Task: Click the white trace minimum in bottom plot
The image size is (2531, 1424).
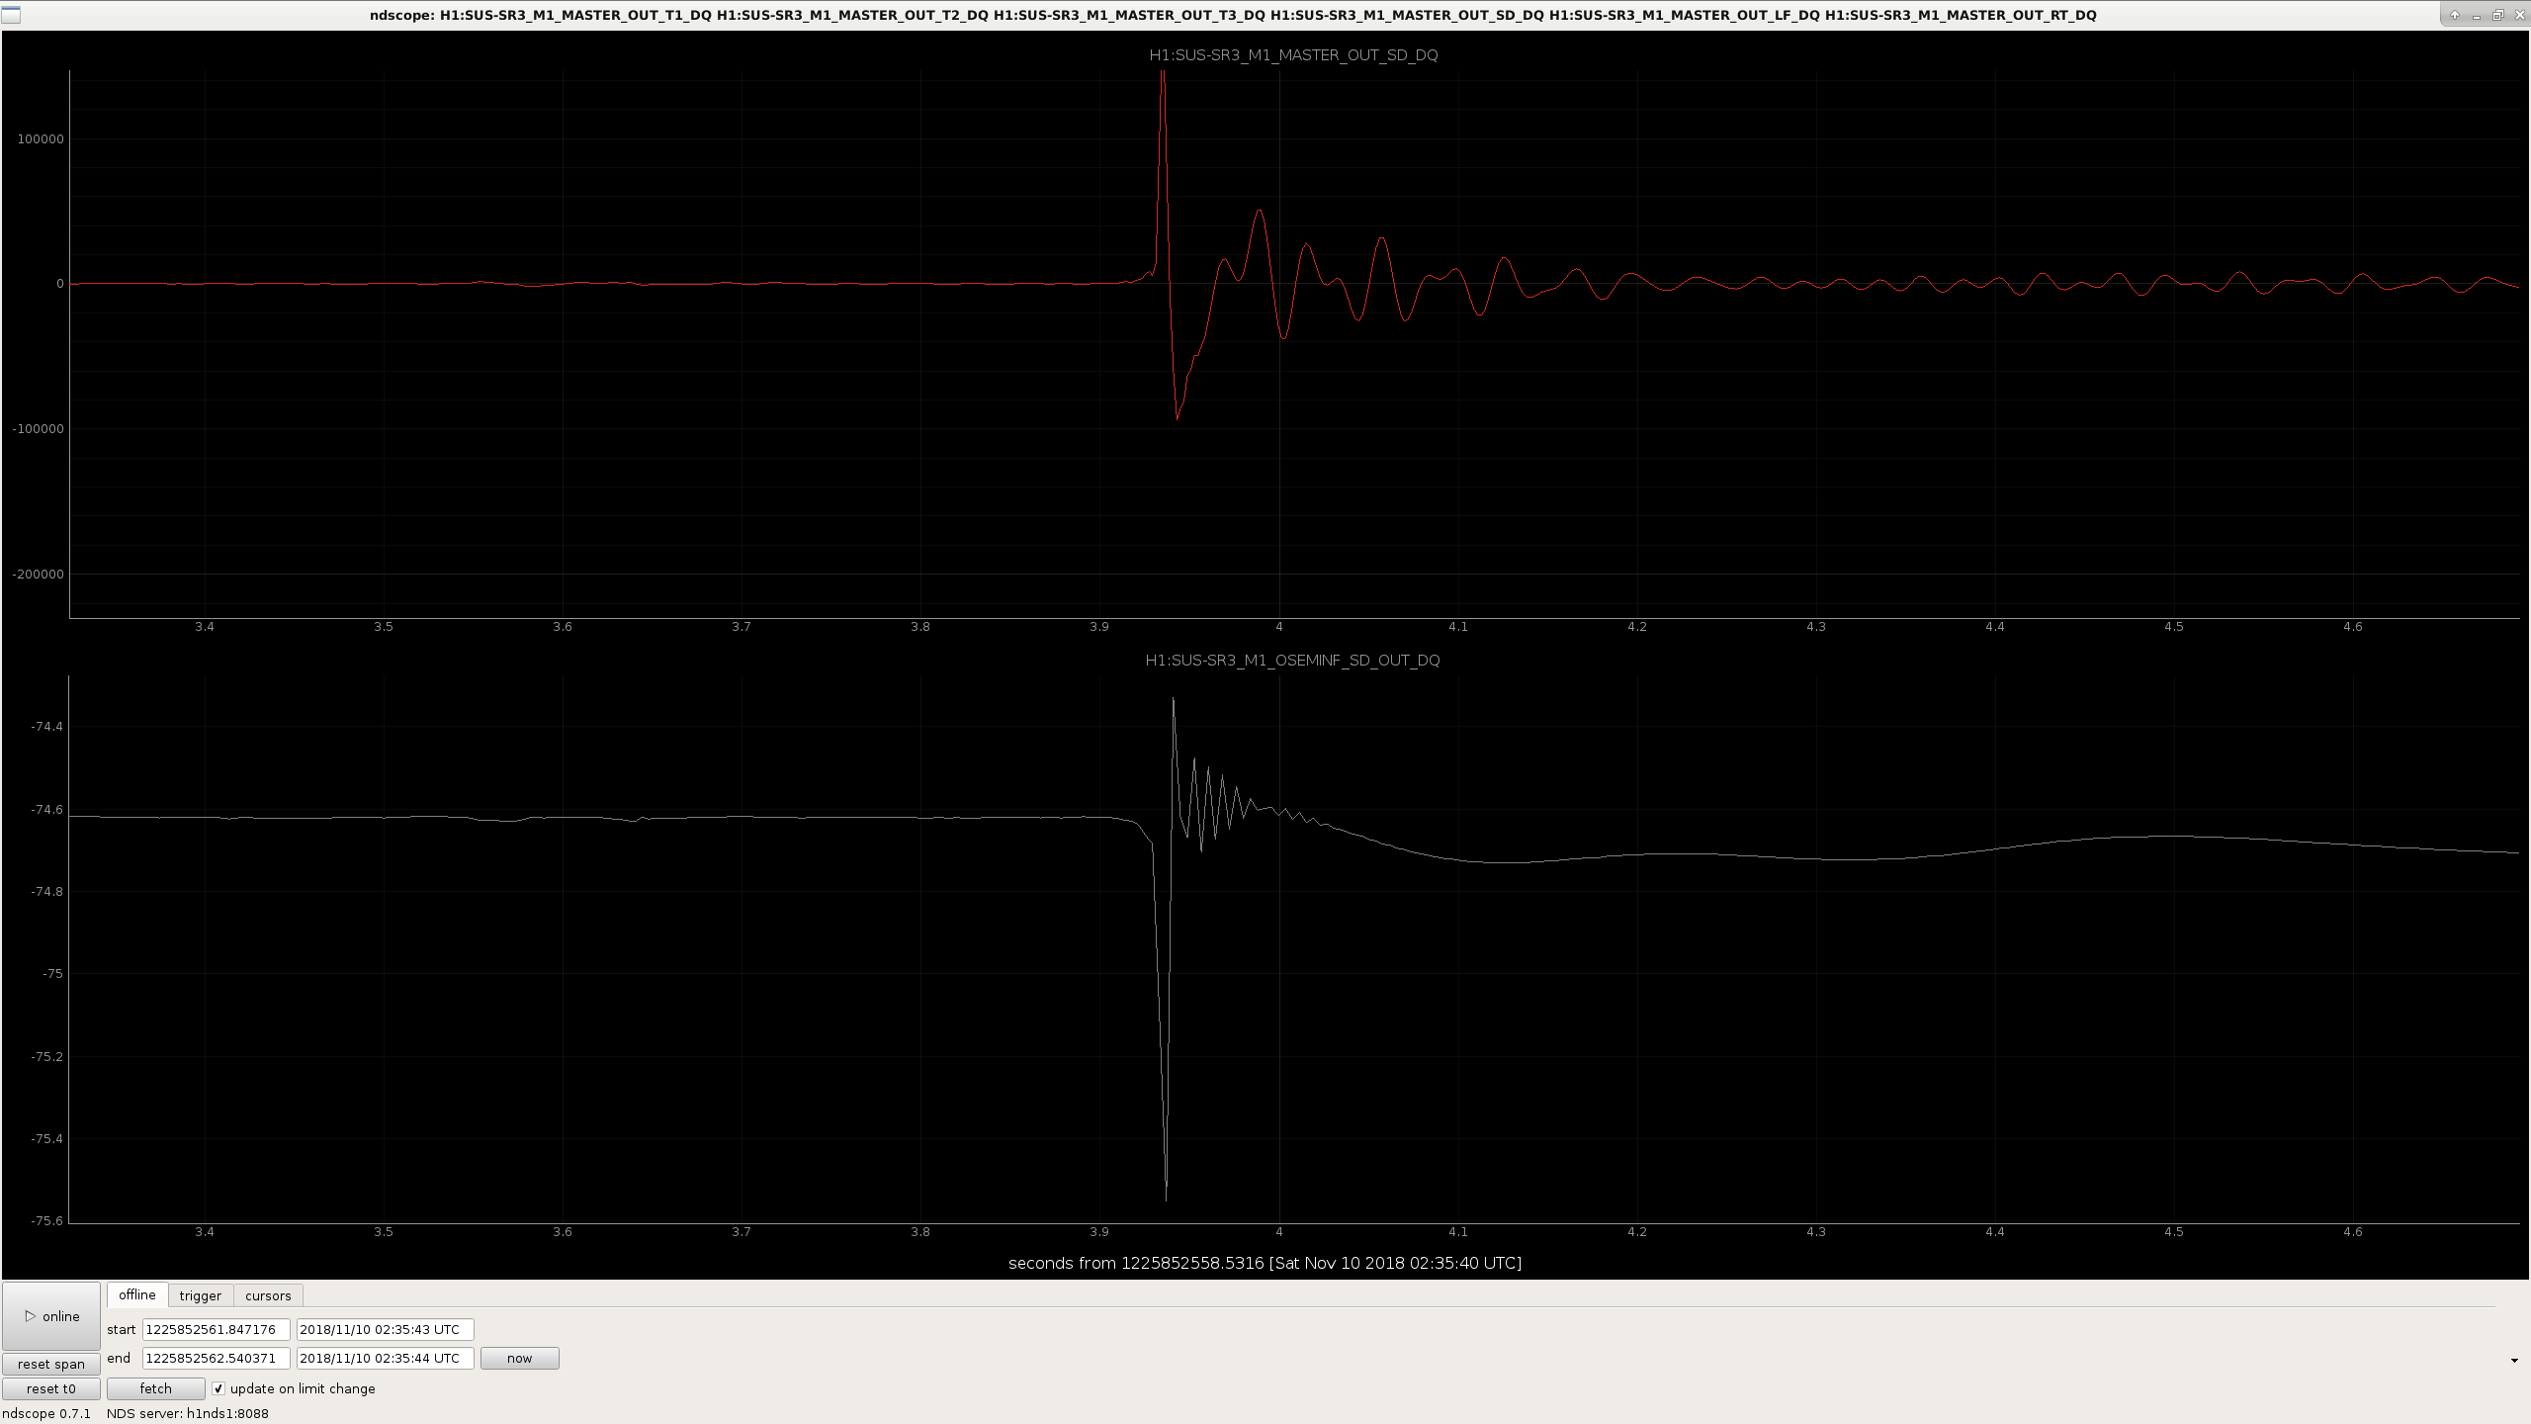Action: [x=1167, y=1199]
